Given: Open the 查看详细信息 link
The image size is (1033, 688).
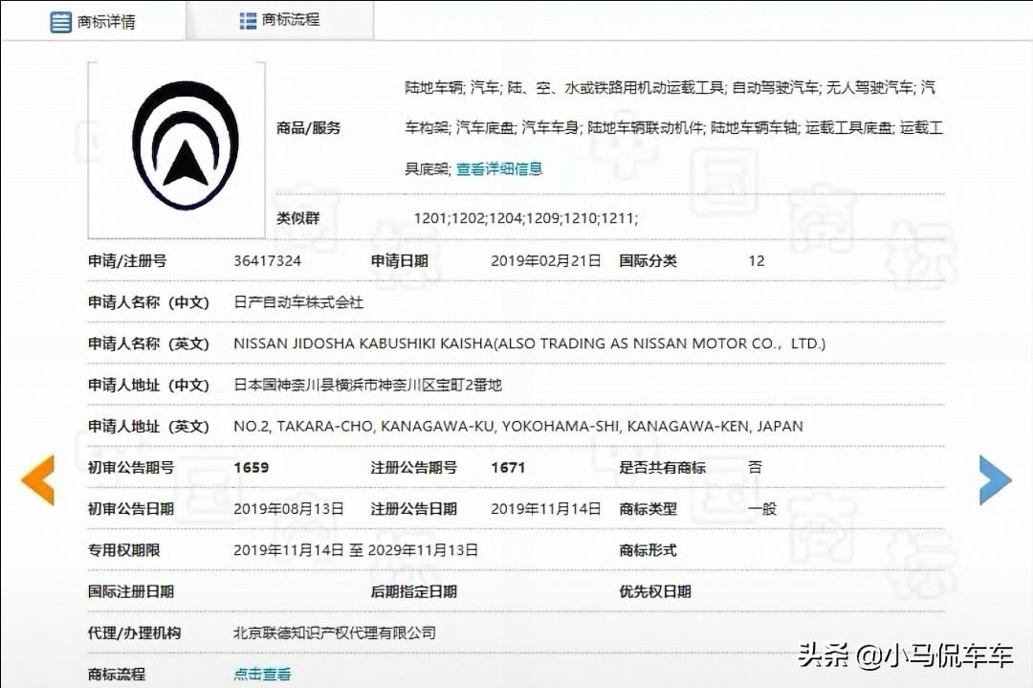Looking at the screenshot, I should [499, 168].
